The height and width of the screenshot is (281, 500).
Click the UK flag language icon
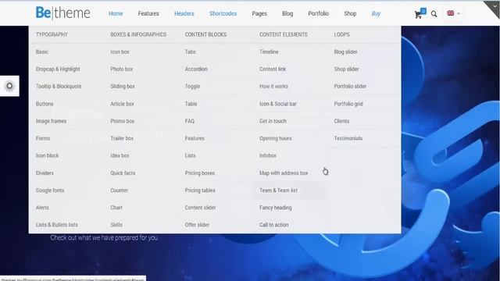point(451,13)
